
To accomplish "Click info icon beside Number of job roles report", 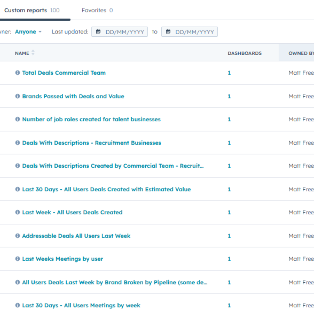I will pyautogui.click(x=18, y=119).
